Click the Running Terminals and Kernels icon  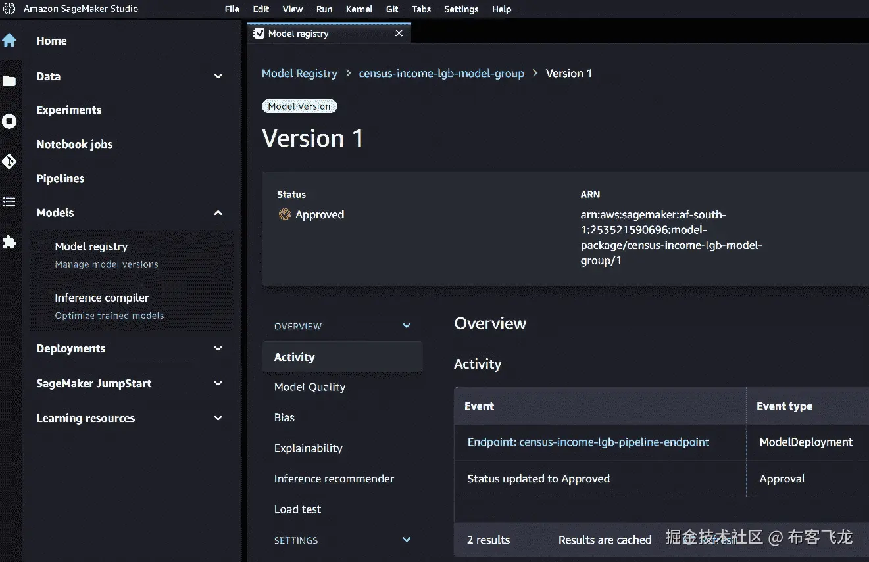point(10,121)
